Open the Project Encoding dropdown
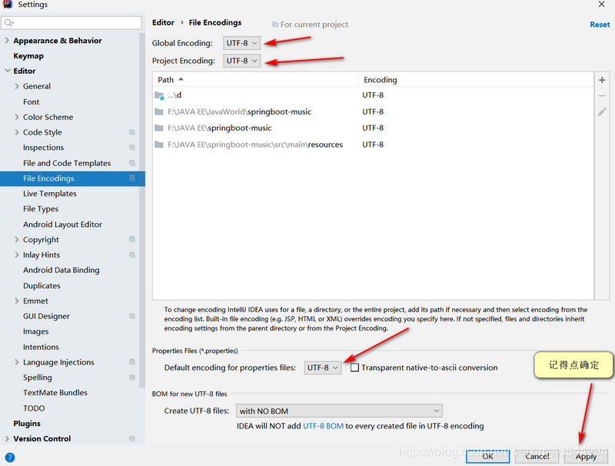Screen dimensions: 615x466 pos(241,61)
